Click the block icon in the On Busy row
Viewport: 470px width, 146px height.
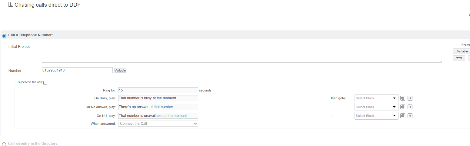point(402,98)
